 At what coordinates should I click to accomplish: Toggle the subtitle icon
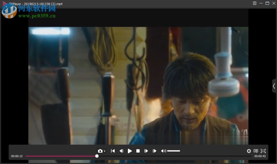[x=256, y=151]
